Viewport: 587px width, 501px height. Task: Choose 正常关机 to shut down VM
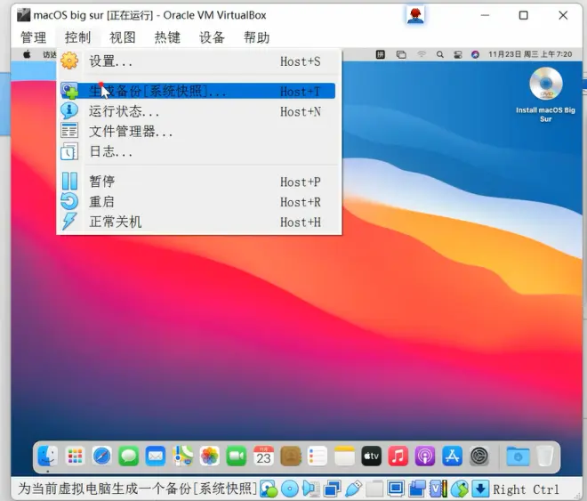(x=198, y=222)
